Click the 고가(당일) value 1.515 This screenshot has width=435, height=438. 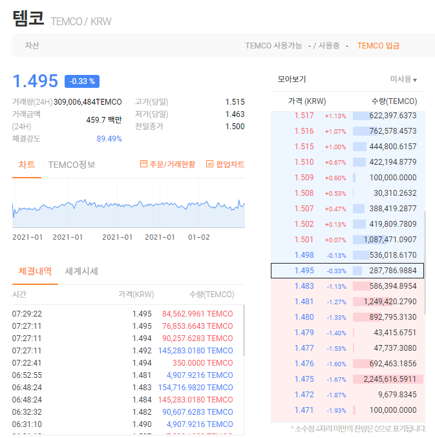tap(235, 102)
